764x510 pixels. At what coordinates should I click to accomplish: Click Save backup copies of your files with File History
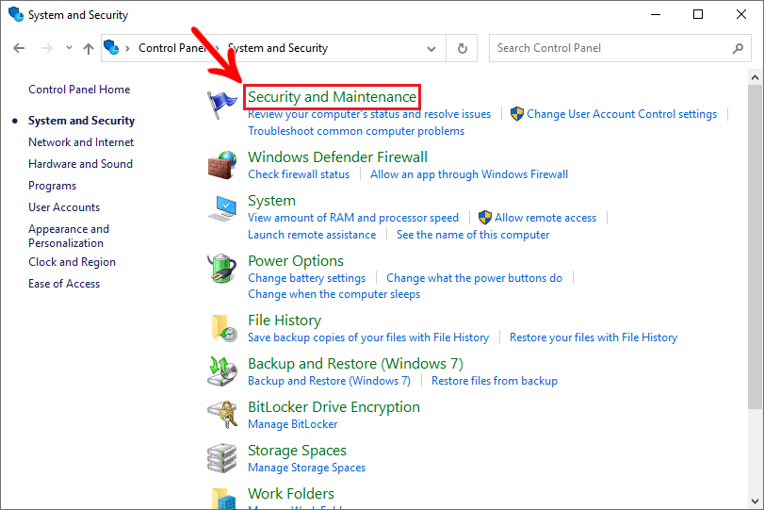368,337
